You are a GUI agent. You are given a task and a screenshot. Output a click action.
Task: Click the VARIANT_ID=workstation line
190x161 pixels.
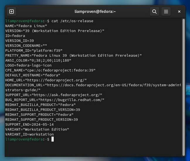click(29, 134)
